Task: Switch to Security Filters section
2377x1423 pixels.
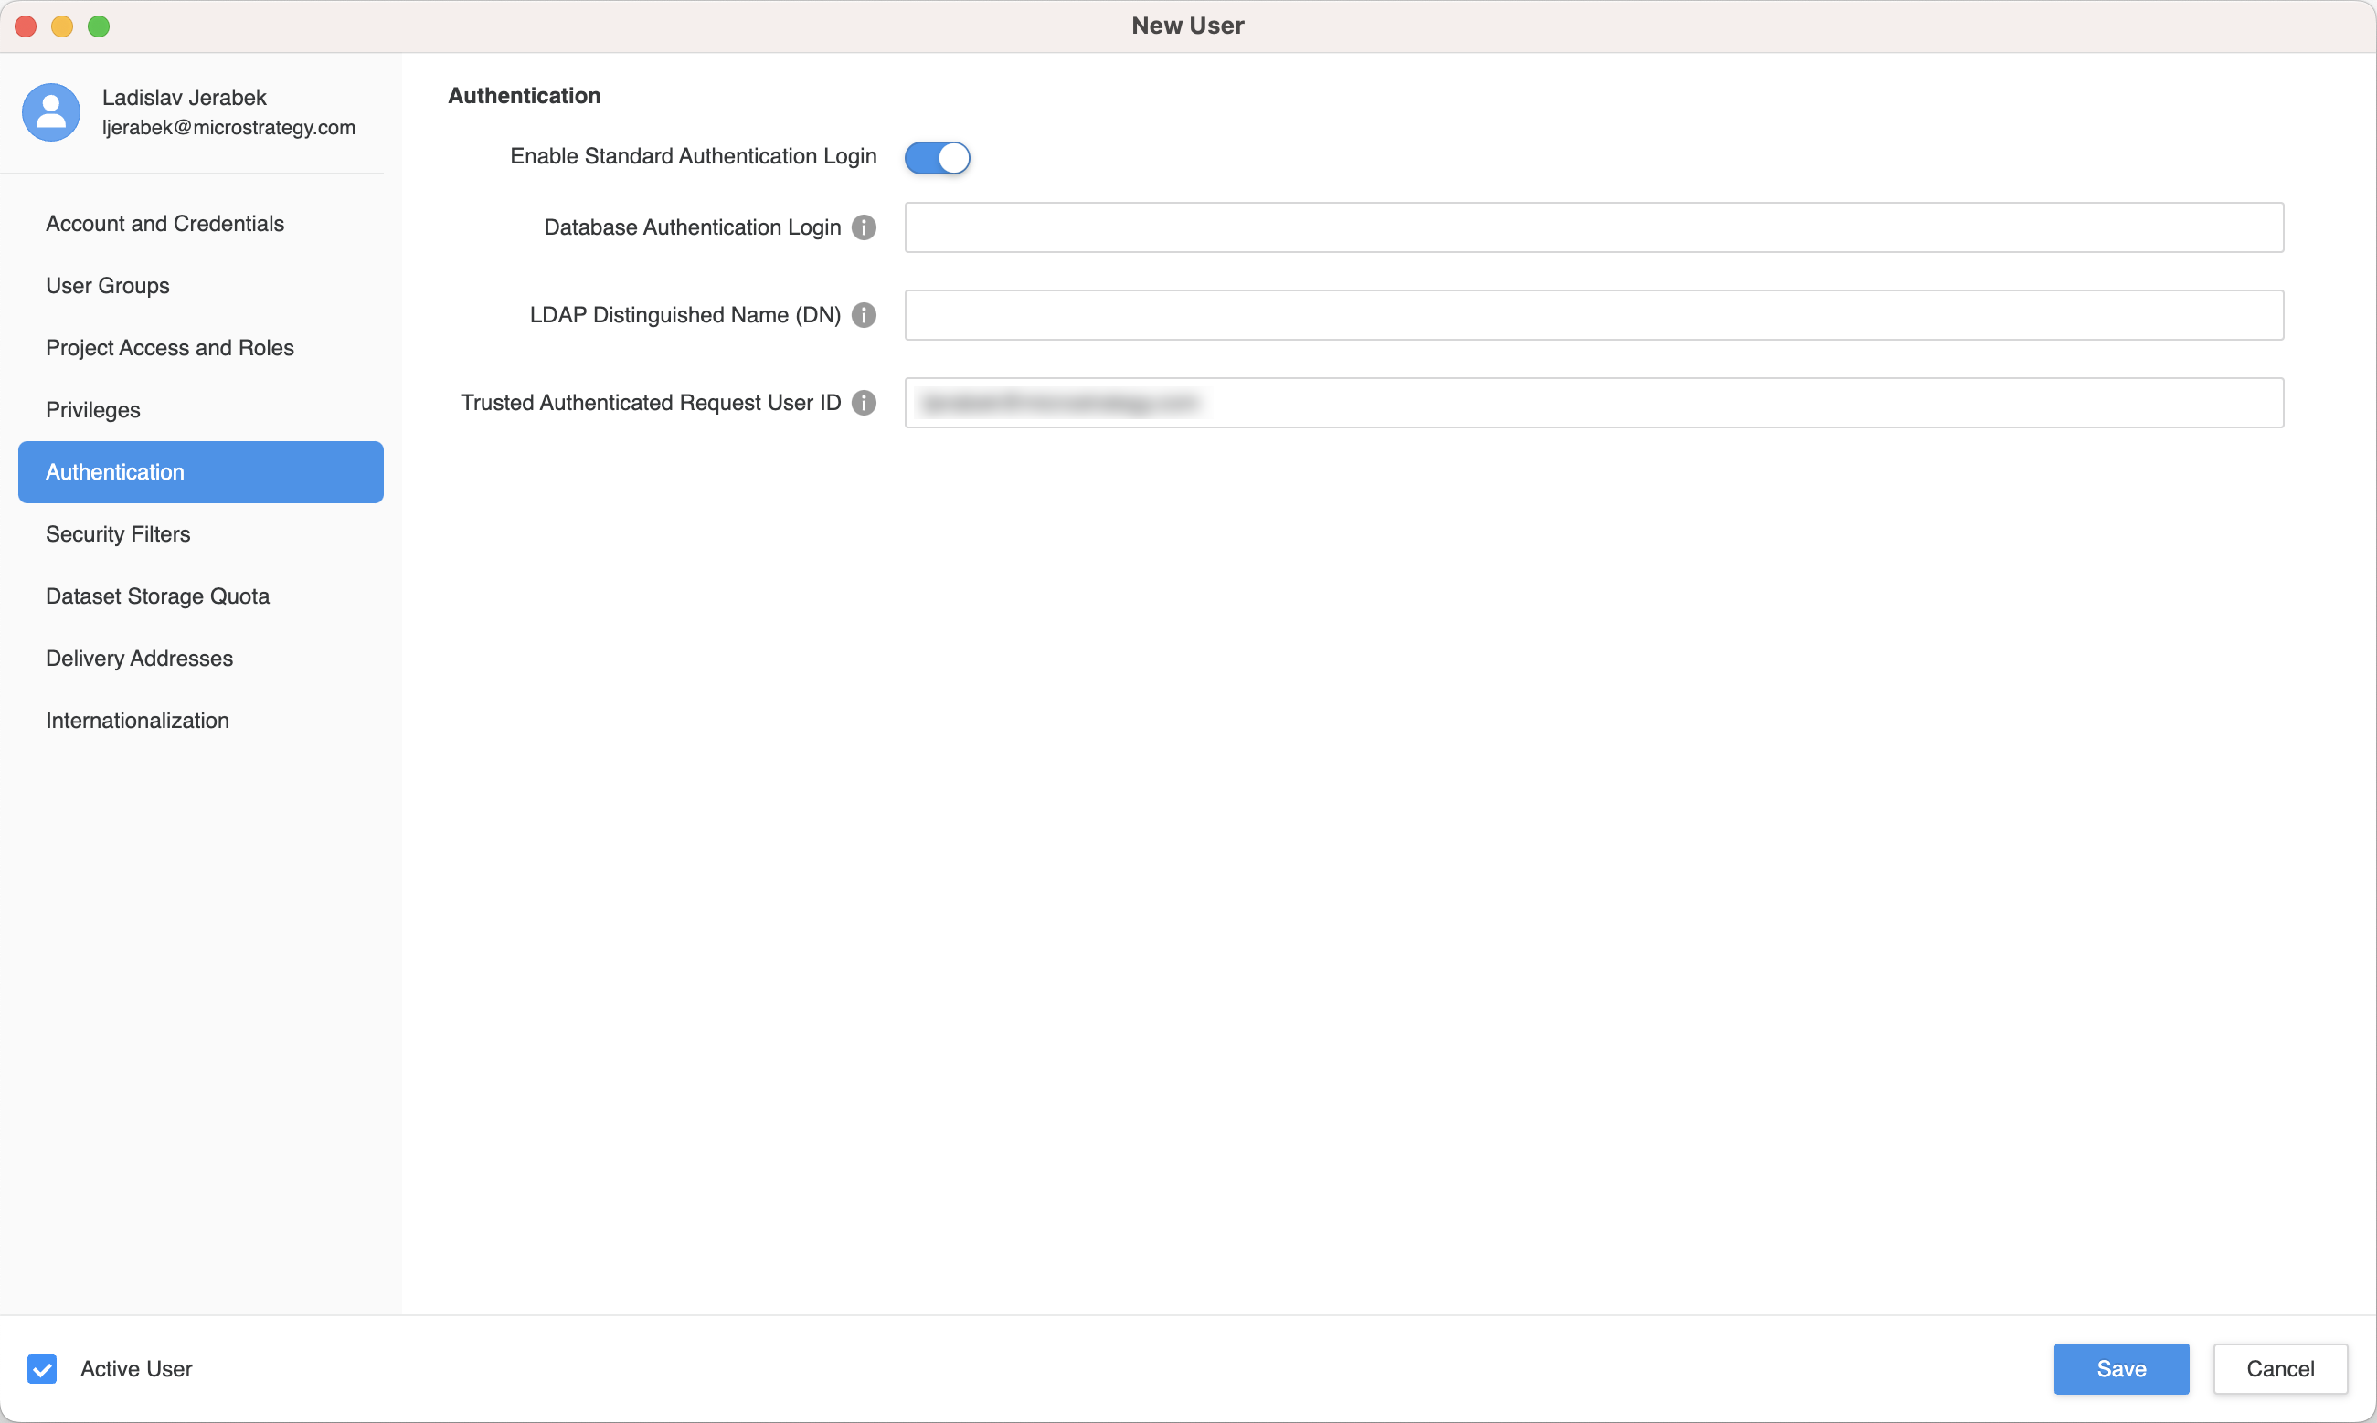Action: coord(118,534)
